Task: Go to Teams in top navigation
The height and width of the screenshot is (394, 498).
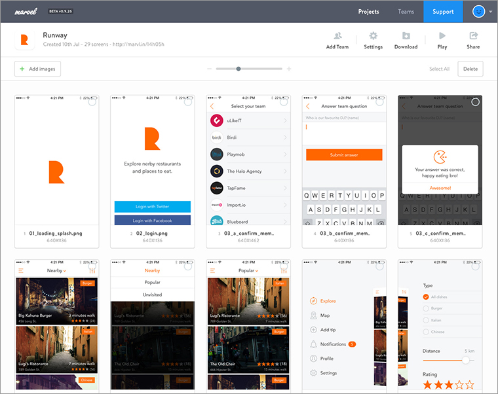Action: pos(406,12)
